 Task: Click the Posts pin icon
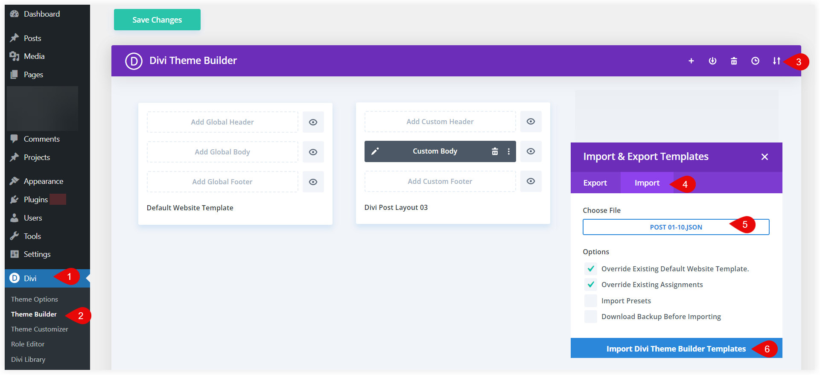tap(15, 38)
